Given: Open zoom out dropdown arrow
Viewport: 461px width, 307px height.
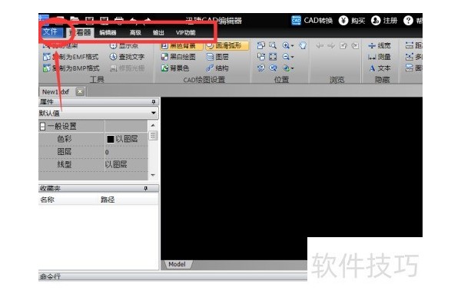Looking at the screenshot, I should point(292,57).
